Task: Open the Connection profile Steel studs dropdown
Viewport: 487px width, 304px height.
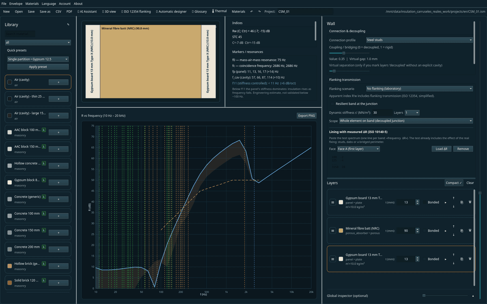Action: pos(419,40)
